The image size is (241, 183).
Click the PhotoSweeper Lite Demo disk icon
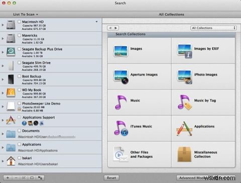point(11,106)
